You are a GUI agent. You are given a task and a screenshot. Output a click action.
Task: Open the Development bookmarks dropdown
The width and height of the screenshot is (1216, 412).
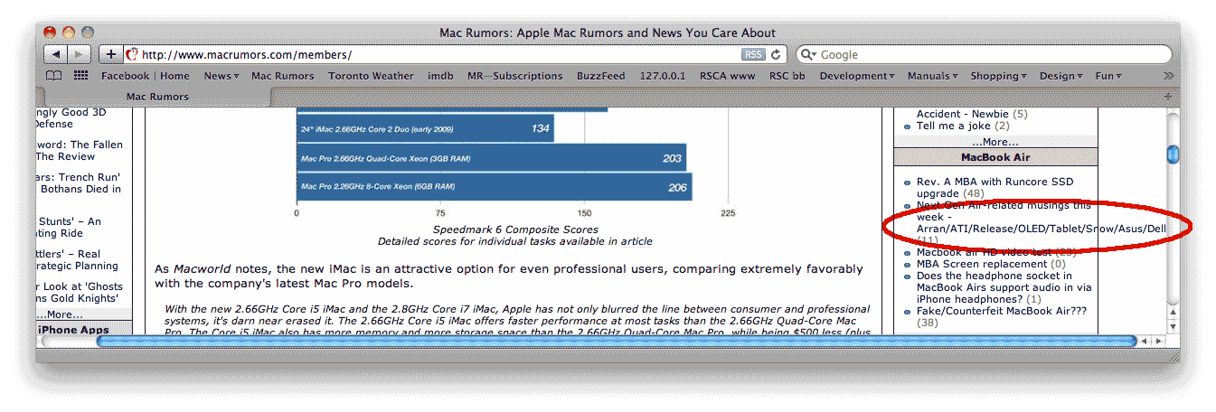point(857,76)
